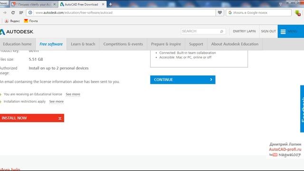This screenshot has width=304, height=171.
Task: Open About Autodesk Education tab
Action: click(x=235, y=44)
